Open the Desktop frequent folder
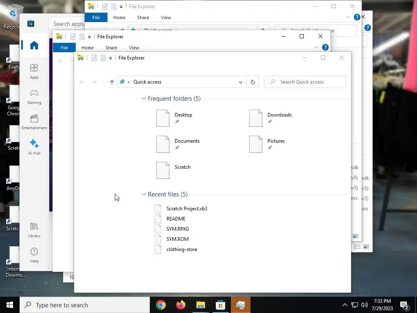Image resolution: width=417 pixels, height=313 pixels. point(174,118)
